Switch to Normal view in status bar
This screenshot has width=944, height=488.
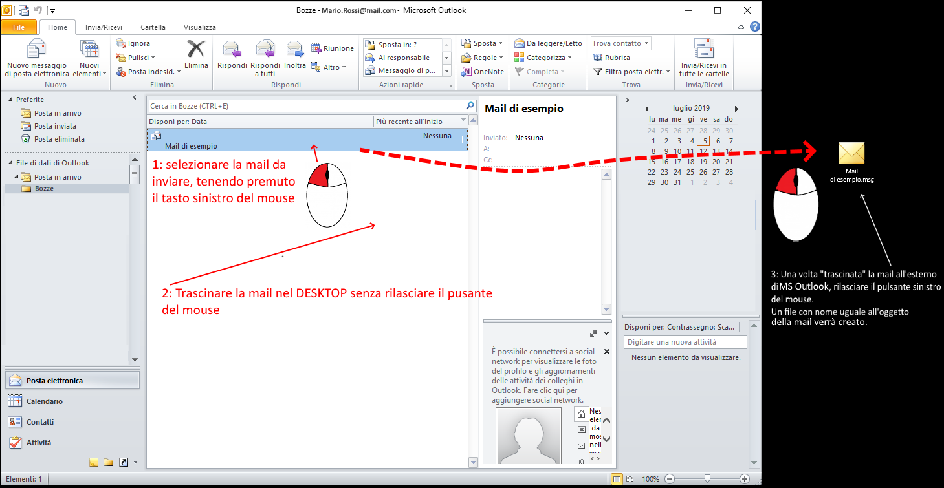pyautogui.click(x=617, y=479)
